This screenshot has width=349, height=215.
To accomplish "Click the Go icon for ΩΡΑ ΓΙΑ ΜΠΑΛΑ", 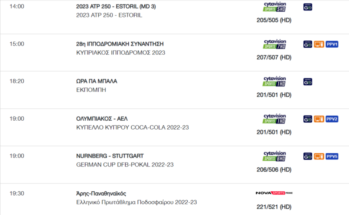I will (308, 82).
